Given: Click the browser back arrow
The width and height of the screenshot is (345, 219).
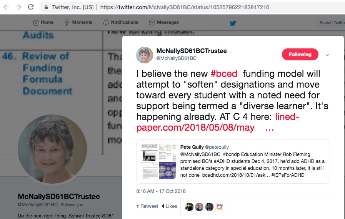Looking at the screenshot, I should 6,7.
